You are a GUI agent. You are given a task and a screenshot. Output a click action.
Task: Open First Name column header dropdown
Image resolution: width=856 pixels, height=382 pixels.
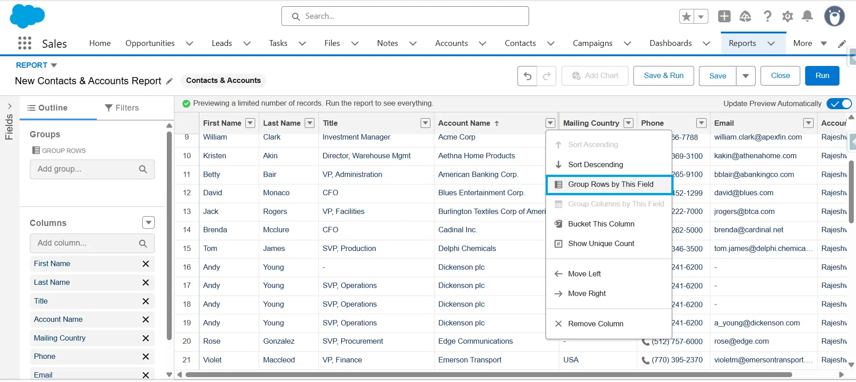pos(250,123)
